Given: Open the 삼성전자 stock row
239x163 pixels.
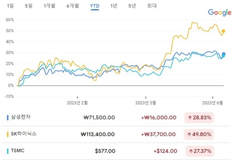Looking at the screenshot, I should [116, 118].
